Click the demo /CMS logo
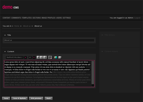The image size is (143, 102). click(x=11, y=7)
